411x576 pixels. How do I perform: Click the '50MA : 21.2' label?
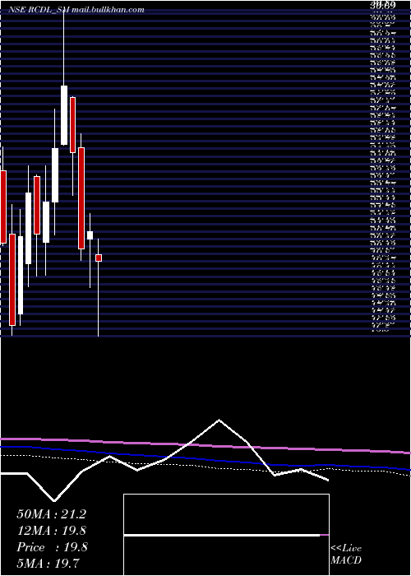click(51, 514)
